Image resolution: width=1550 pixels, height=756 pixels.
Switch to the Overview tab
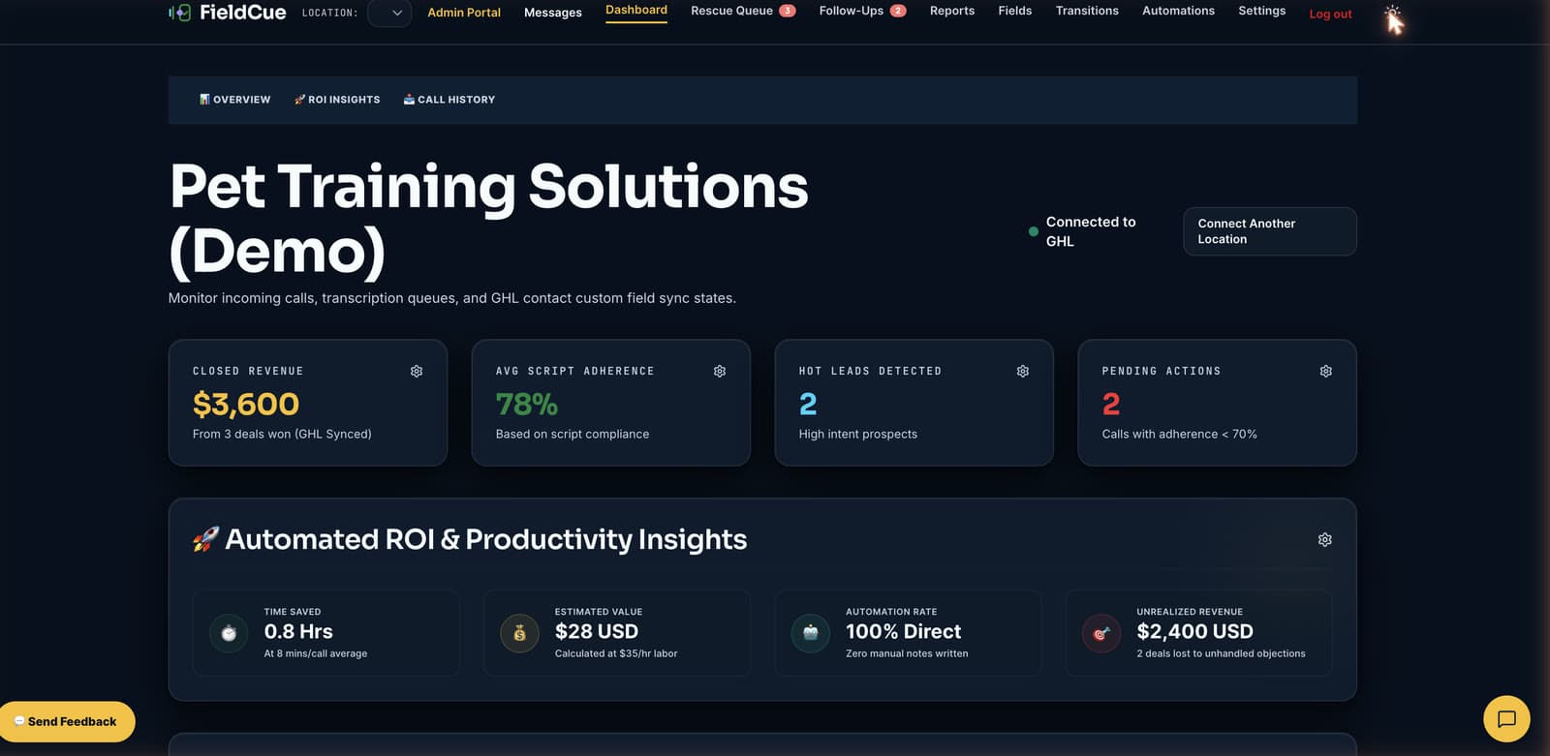click(235, 100)
